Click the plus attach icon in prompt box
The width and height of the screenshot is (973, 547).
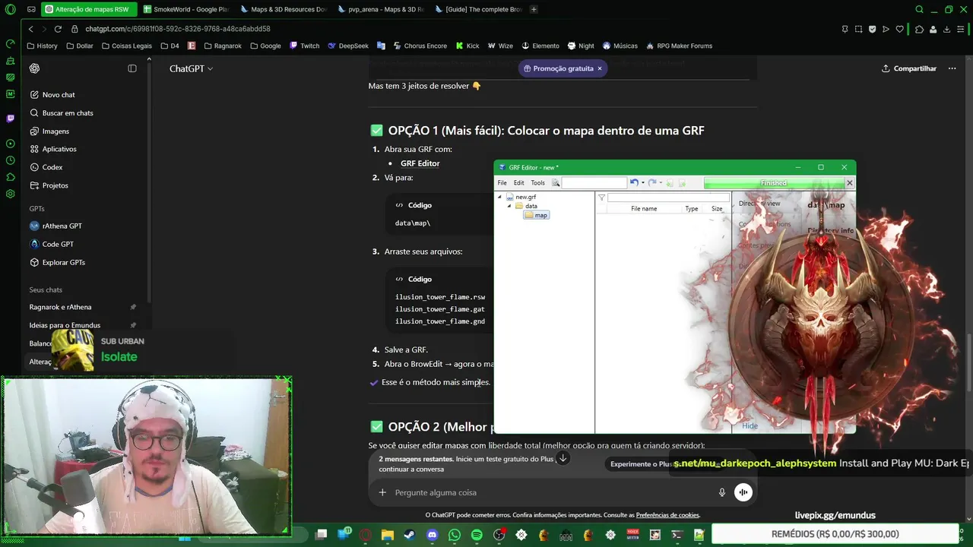382,492
